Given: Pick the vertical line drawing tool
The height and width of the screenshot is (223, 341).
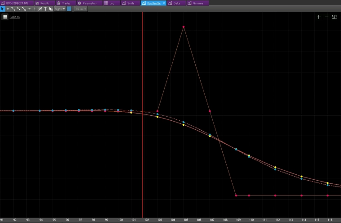Looking at the screenshot, I should click(35, 9).
